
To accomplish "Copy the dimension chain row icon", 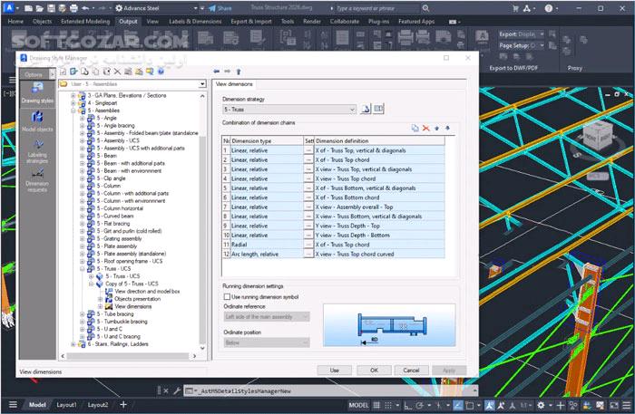I will [x=415, y=129].
